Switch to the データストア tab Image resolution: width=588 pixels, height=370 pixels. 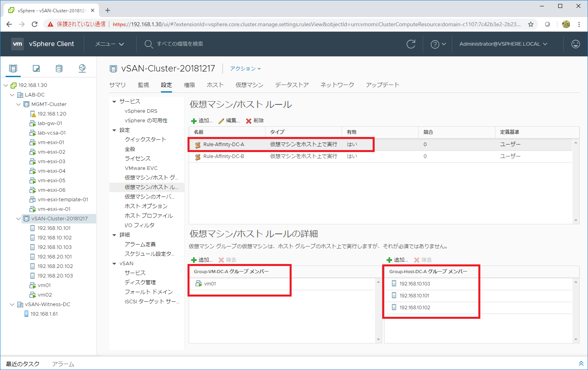click(292, 85)
